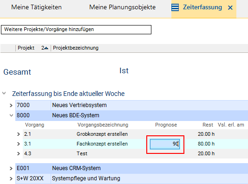Expand project S+W 20XX Systempflege
Image resolution: width=248 pixels, height=184 pixels.
click(x=11, y=178)
